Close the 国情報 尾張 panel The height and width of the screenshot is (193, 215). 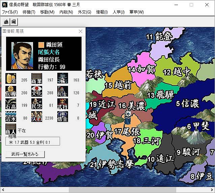coord(81,31)
